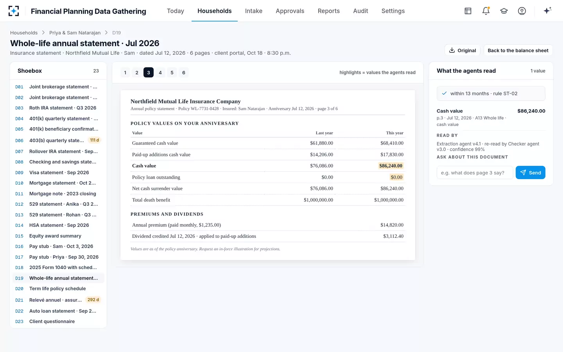Click the within 13 months rule ST-02 badge
Screen dimensions: 563x352
coord(491,93)
